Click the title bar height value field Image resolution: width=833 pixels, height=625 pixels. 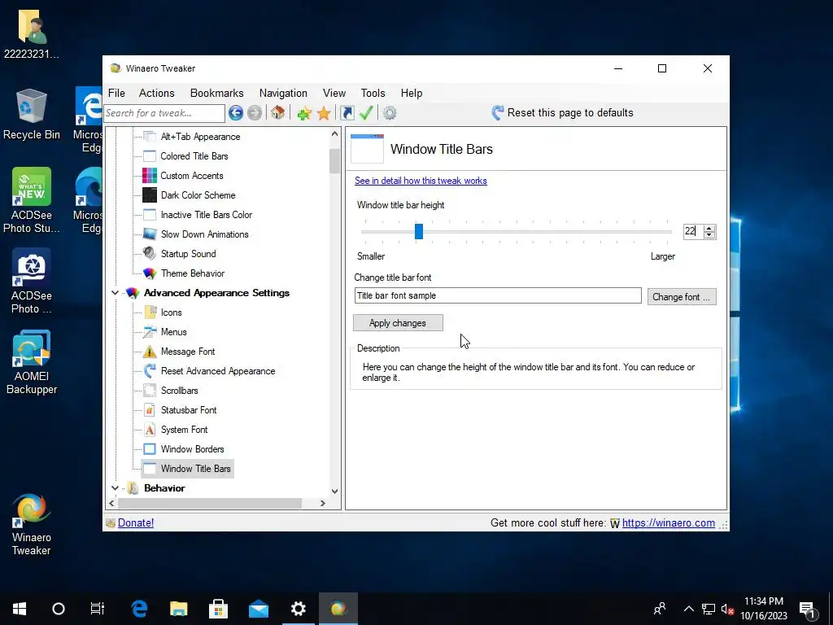click(693, 231)
